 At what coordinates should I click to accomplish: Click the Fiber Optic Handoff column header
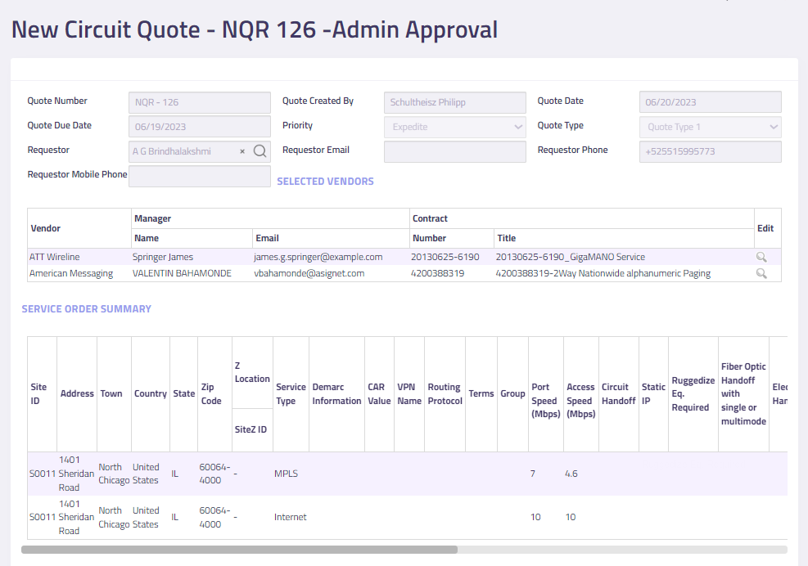[x=743, y=394]
